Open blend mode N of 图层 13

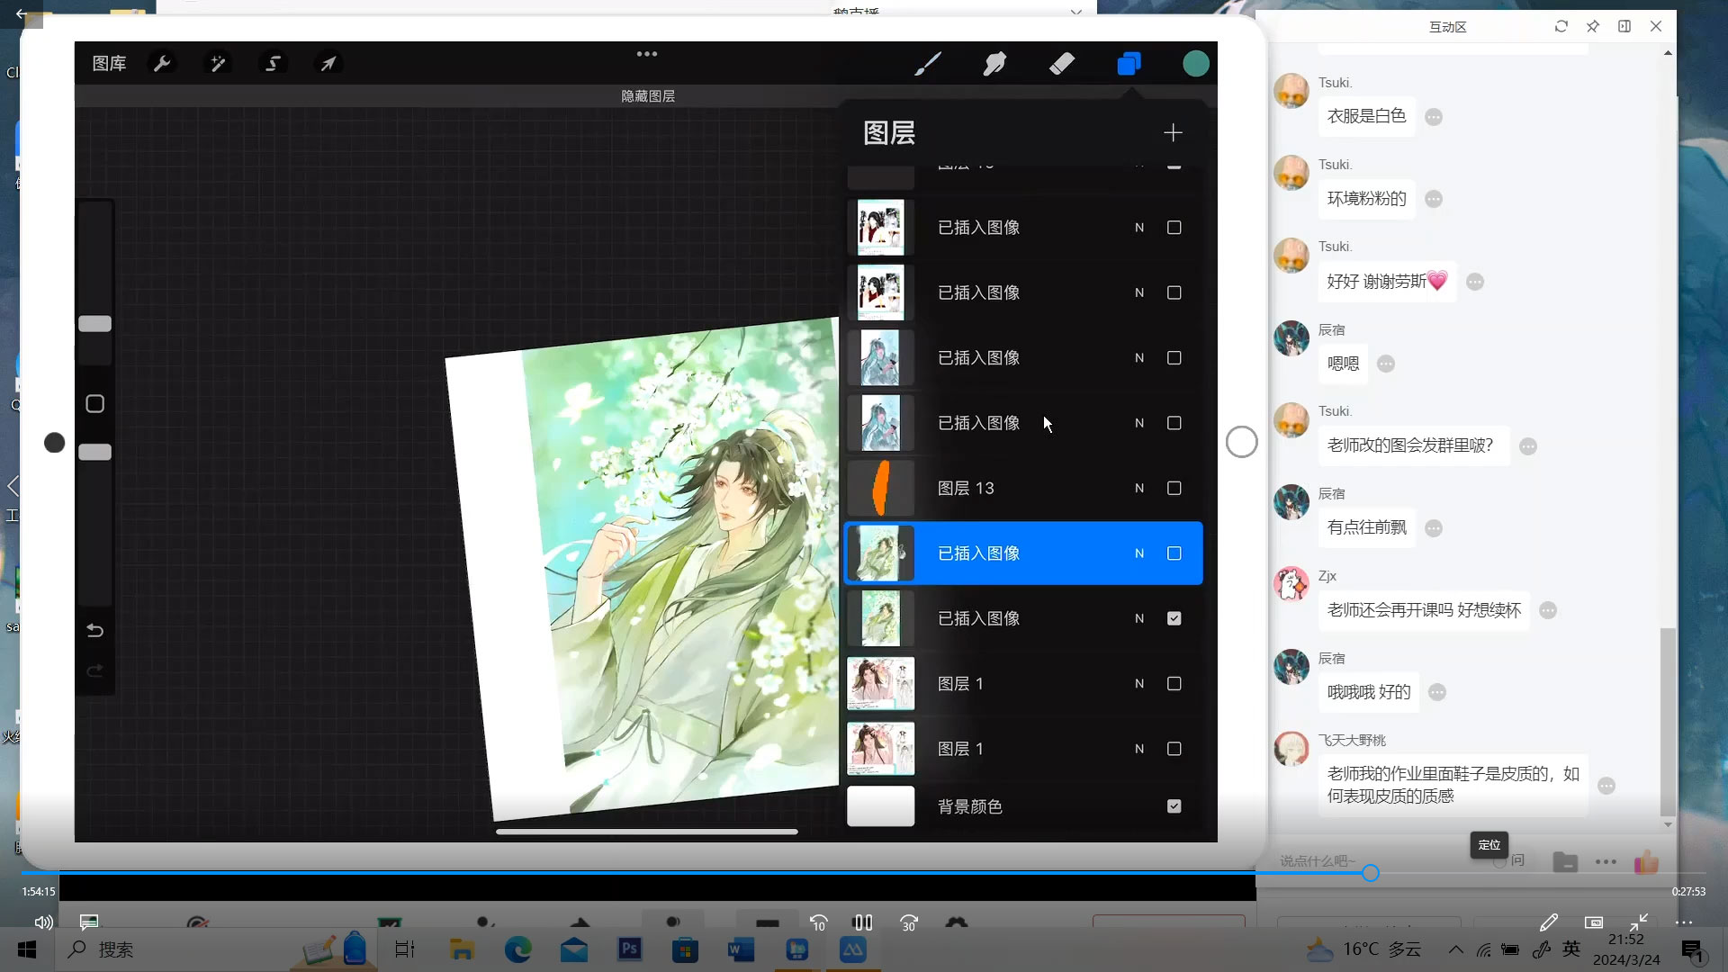tap(1139, 488)
